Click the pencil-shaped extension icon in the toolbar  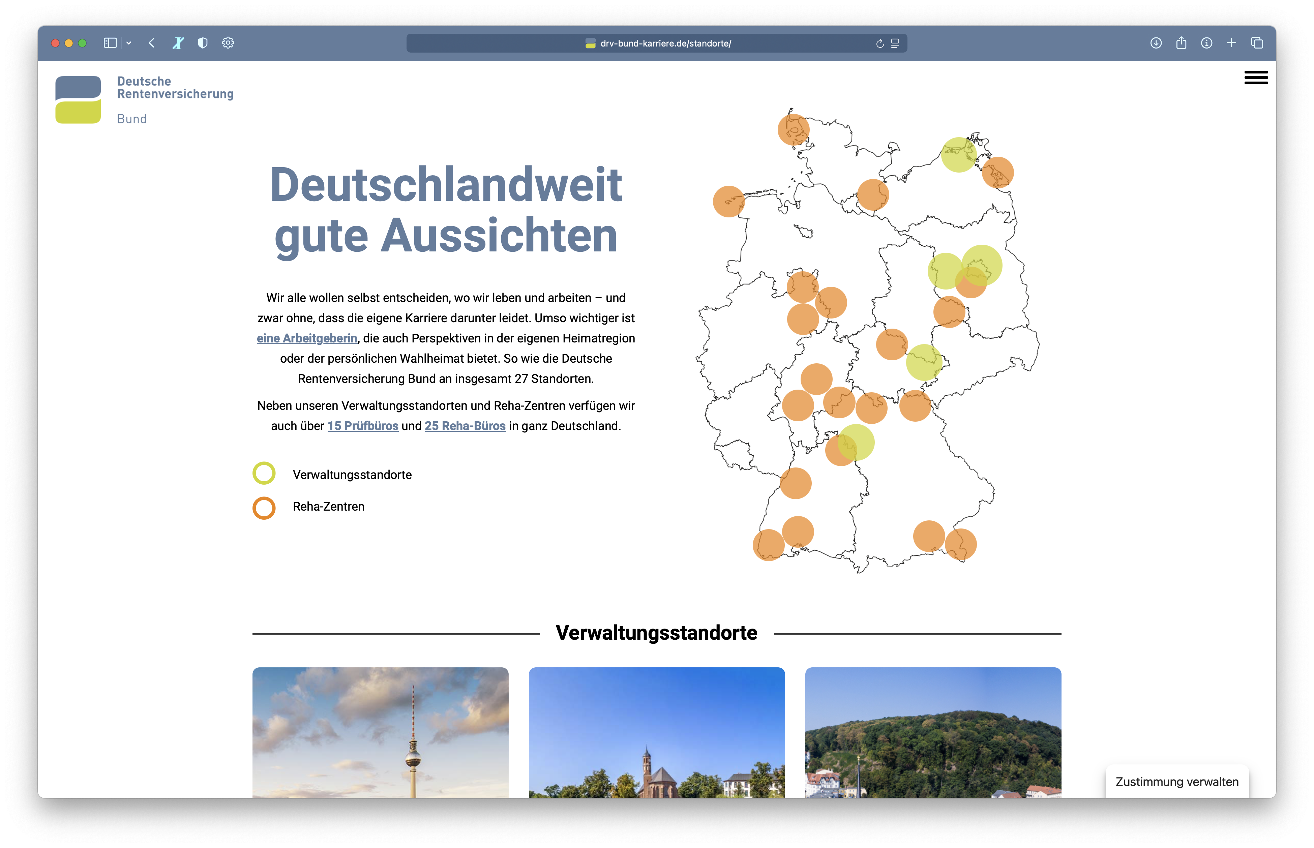point(178,43)
